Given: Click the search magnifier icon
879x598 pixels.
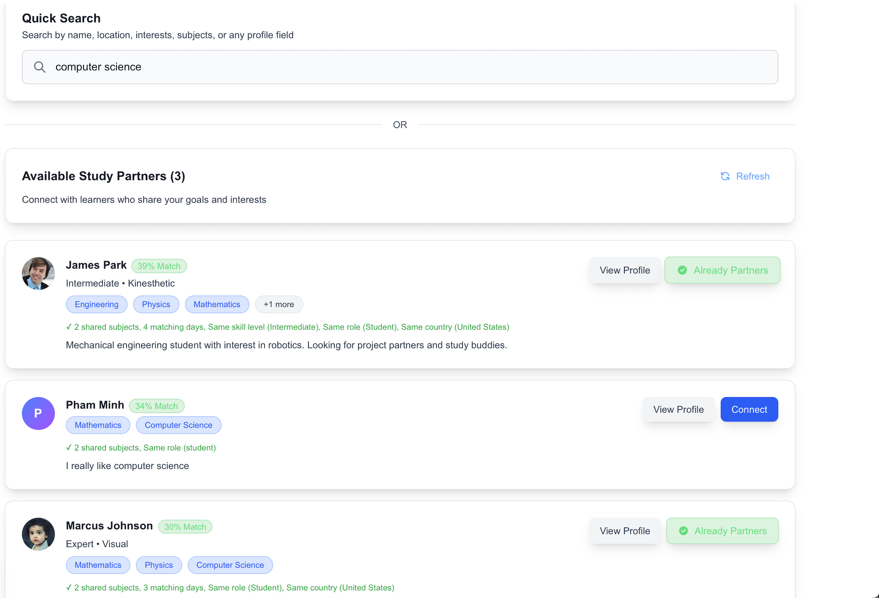Looking at the screenshot, I should (40, 67).
